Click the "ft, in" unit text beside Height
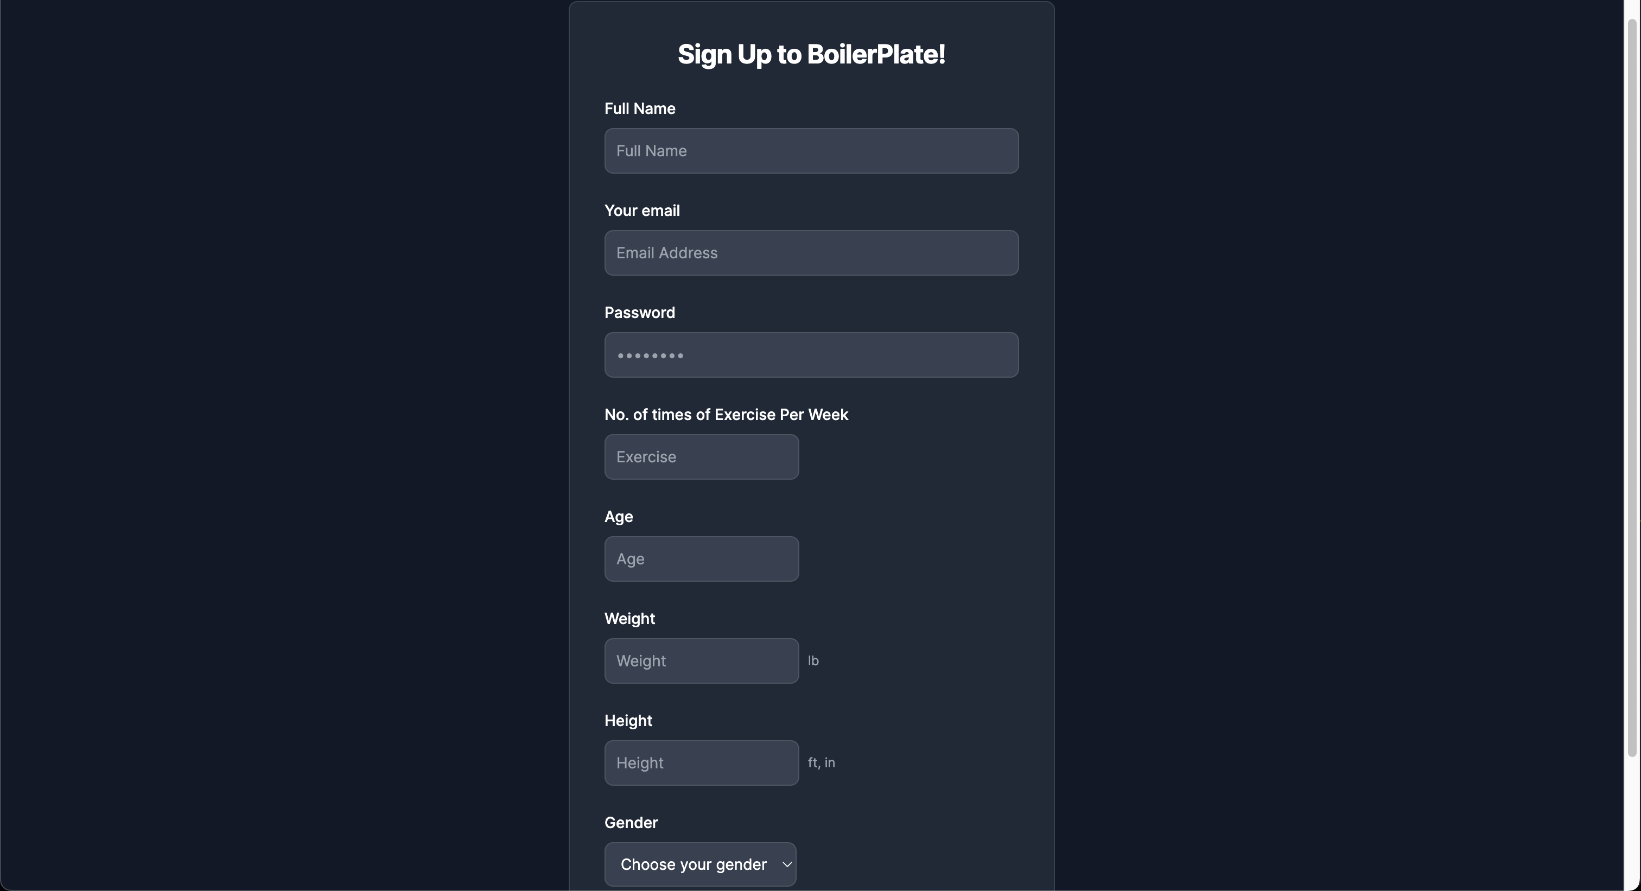Screen dimensions: 1641x891 point(821,762)
